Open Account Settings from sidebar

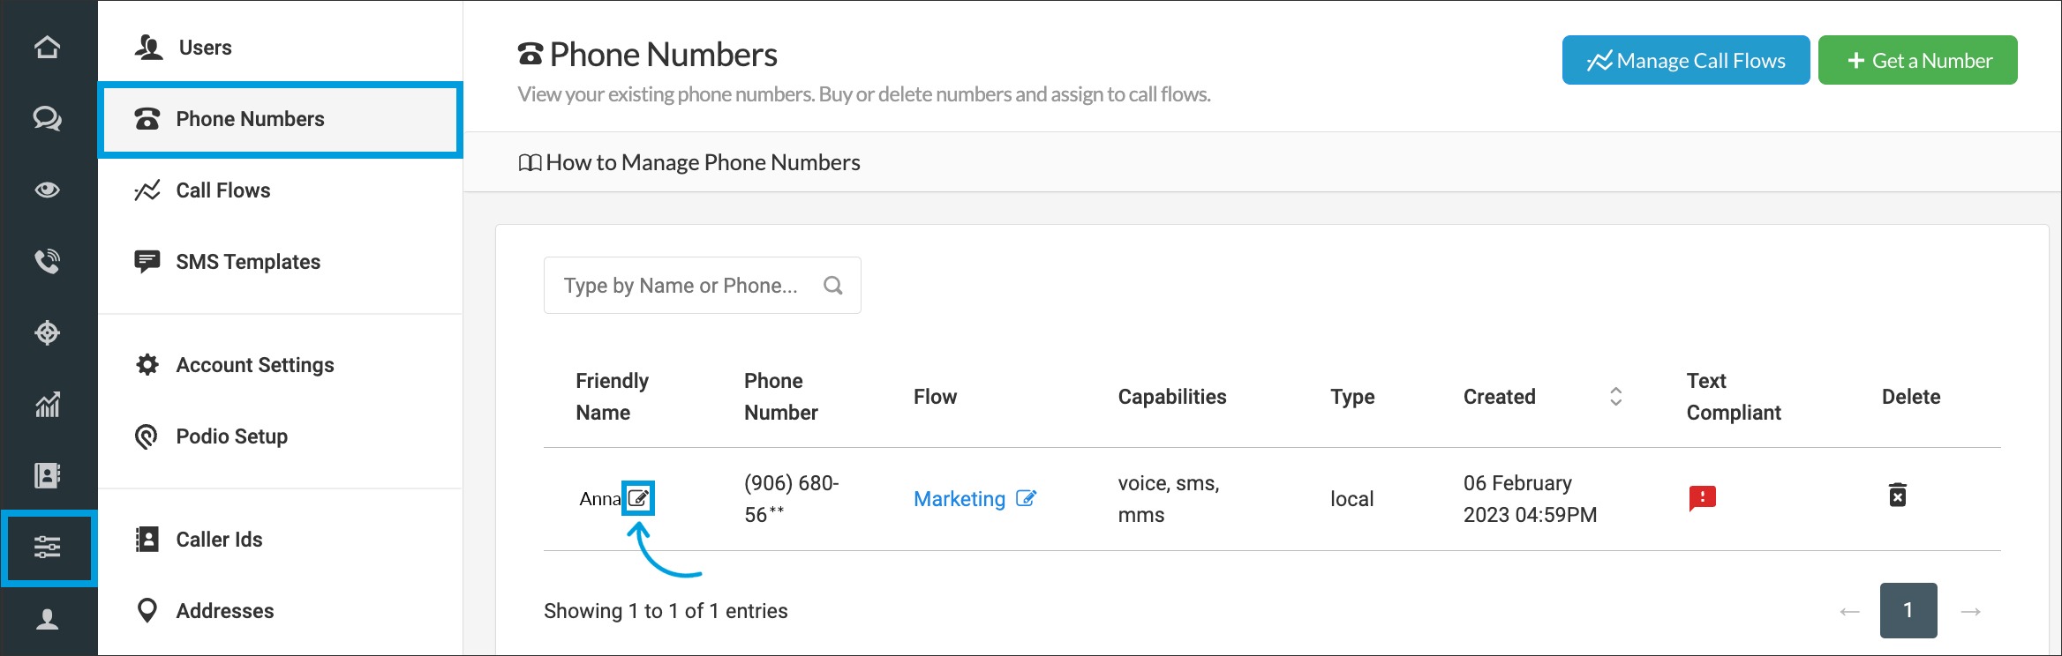tap(254, 365)
